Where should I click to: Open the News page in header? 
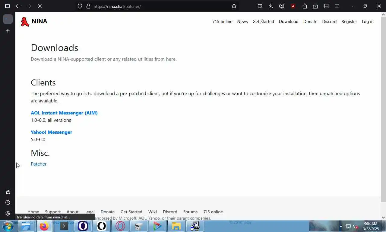click(242, 21)
